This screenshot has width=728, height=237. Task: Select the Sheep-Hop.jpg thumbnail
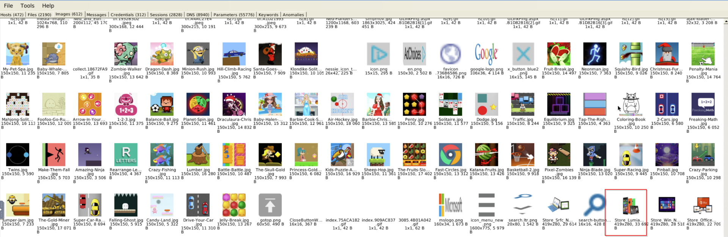coord(378,155)
